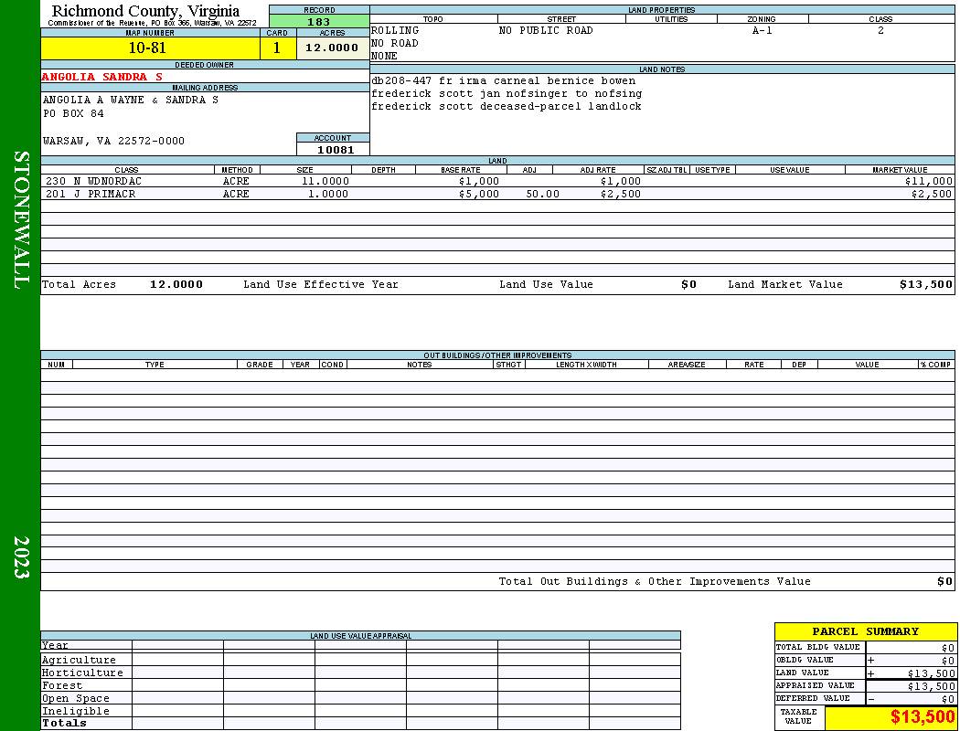Click Commissioner of the Revenue address line

(152, 23)
